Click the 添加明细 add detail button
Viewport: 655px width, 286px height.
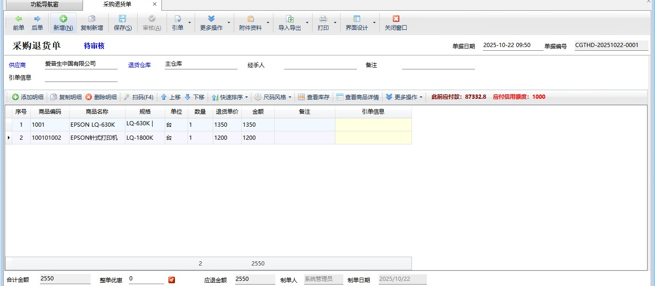point(28,97)
